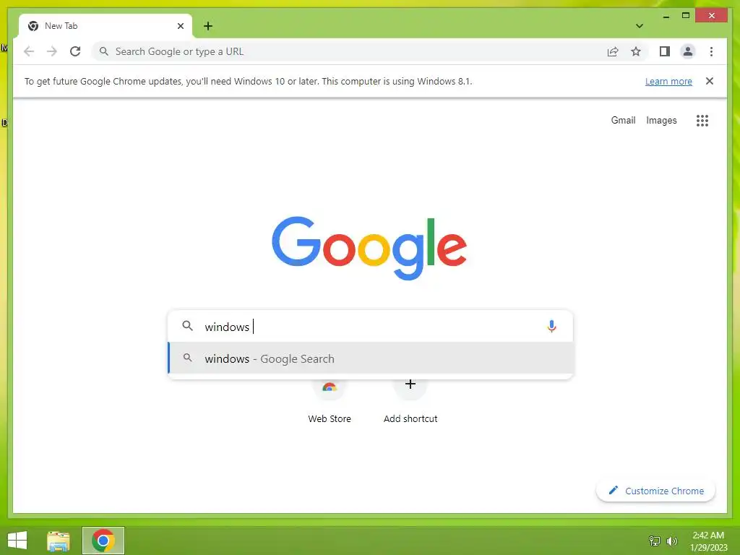This screenshot has height=555, width=740.
Task: Bookmark this tab with the star icon
Action: (636, 51)
